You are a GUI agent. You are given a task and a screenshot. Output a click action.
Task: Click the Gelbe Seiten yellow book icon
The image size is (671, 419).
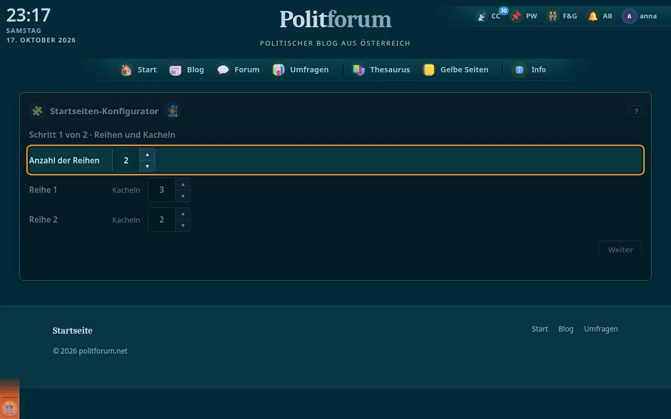pos(429,70)
